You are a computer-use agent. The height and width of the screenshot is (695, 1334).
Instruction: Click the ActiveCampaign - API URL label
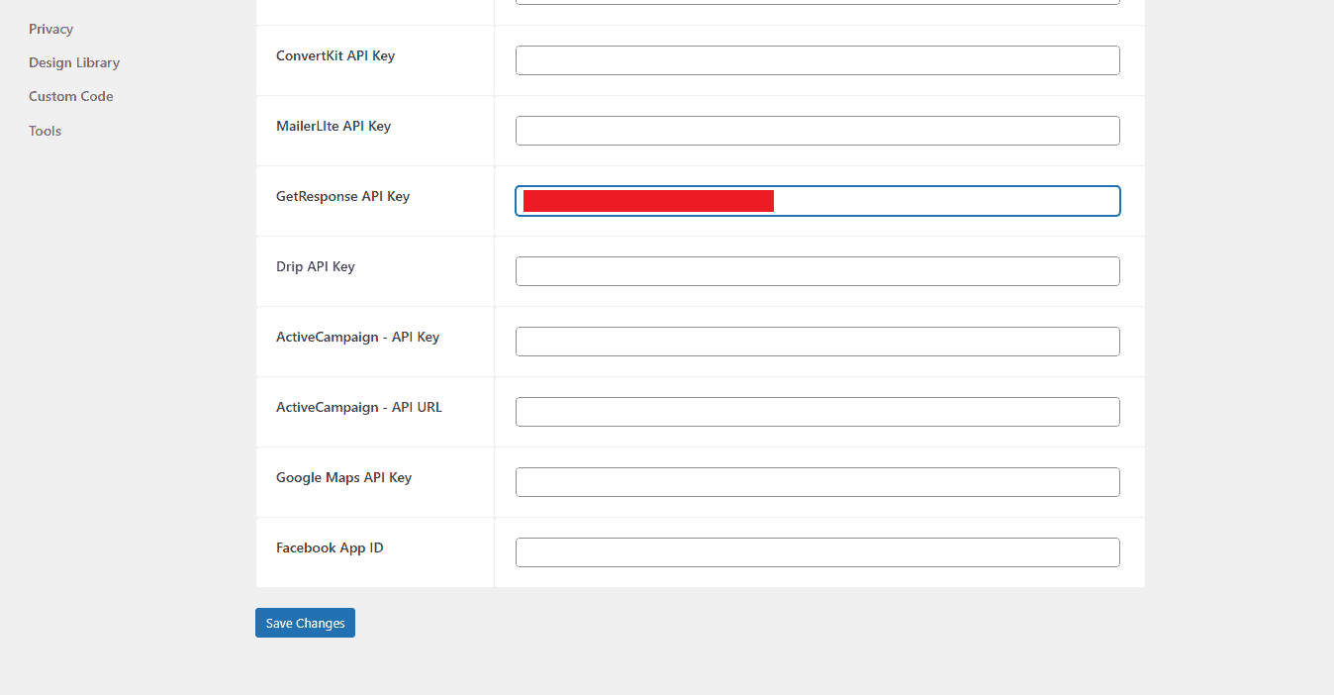point(359,407)
